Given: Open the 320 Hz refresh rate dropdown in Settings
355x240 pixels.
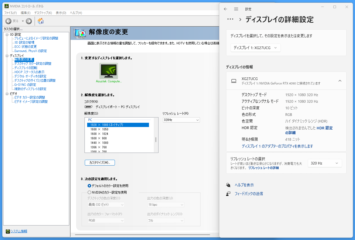Looking at the screenshot, I should point(325,163).
